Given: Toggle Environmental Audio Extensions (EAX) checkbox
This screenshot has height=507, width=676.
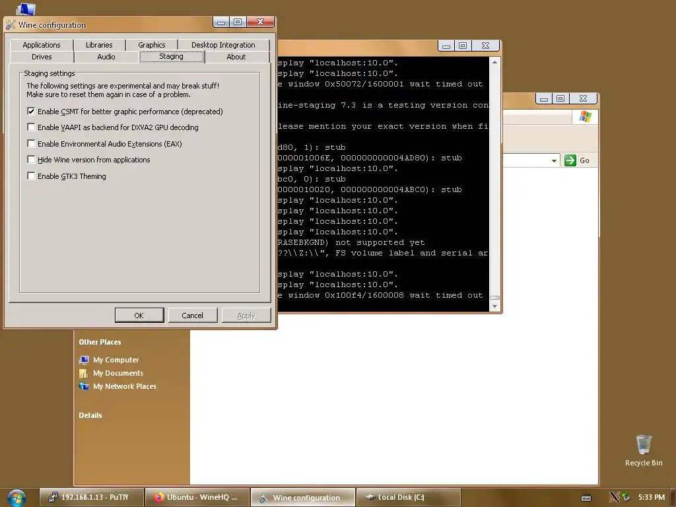Looking at the screenshot, I should (31, 143).
